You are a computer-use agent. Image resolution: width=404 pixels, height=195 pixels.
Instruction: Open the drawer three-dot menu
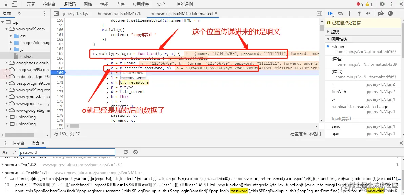[5, 143]
